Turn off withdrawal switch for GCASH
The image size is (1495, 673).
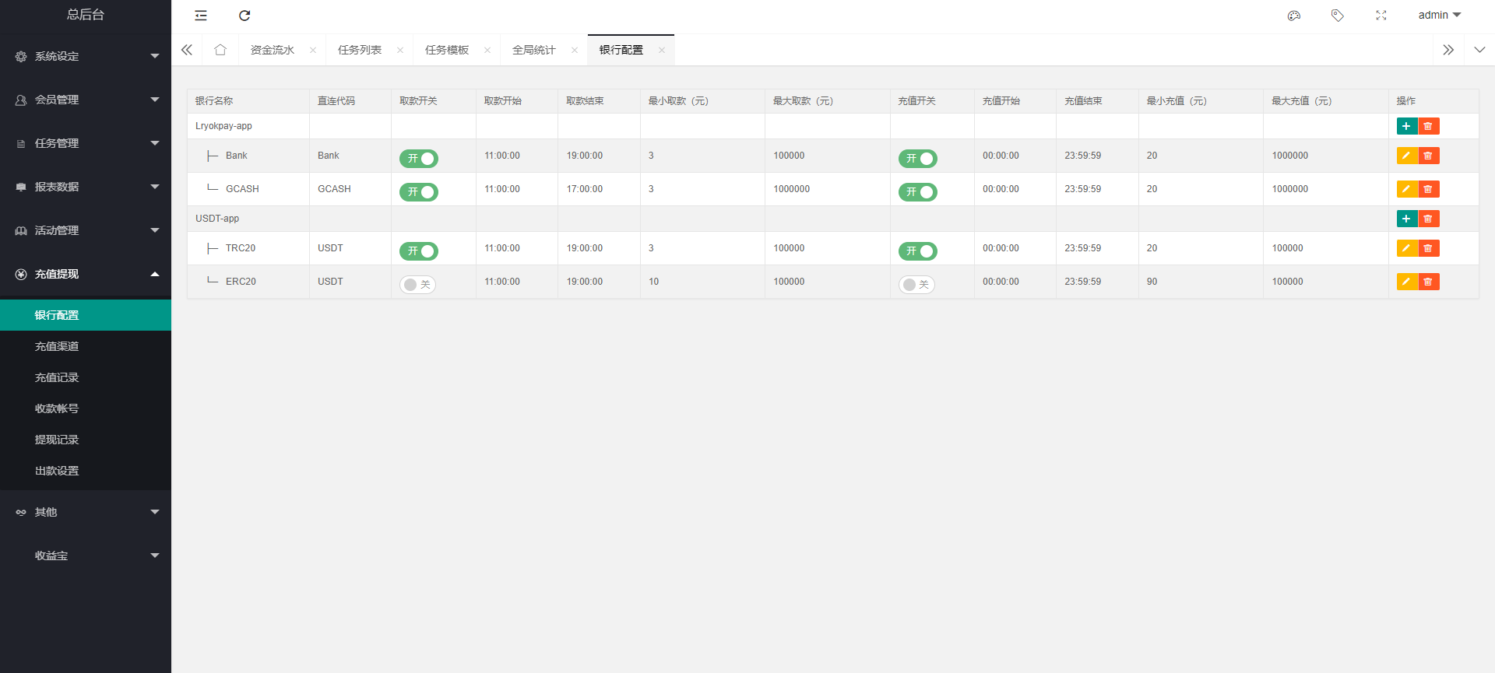coord(419,192)
